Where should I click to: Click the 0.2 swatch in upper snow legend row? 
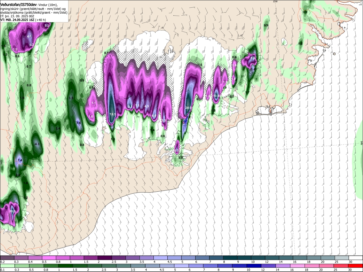click(7, 258)
